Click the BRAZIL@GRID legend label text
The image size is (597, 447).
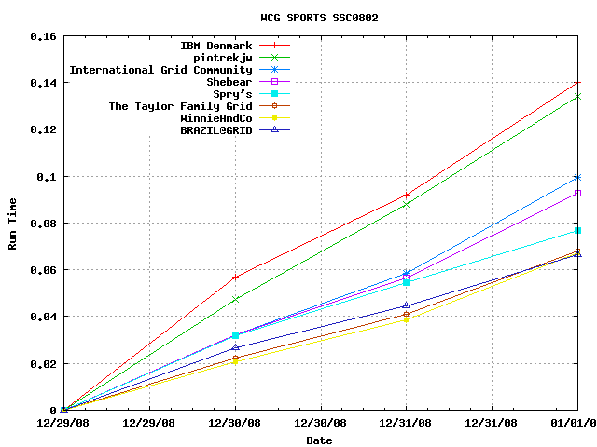click(x=215, y=130)
